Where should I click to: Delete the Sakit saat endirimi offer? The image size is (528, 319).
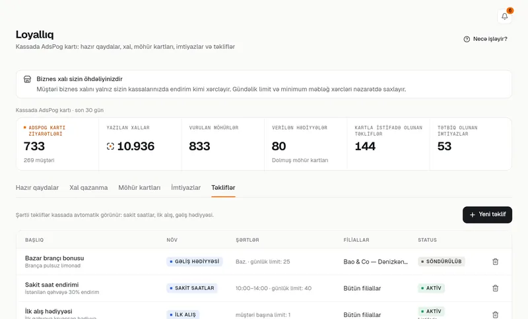tap(496, 288)
